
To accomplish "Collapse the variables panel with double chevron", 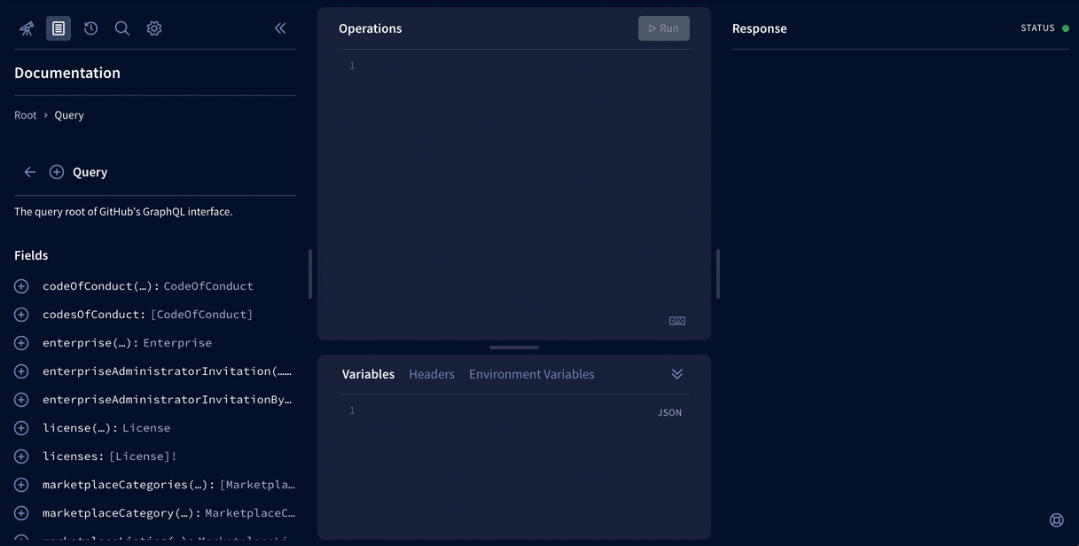I will coord(677,374).
